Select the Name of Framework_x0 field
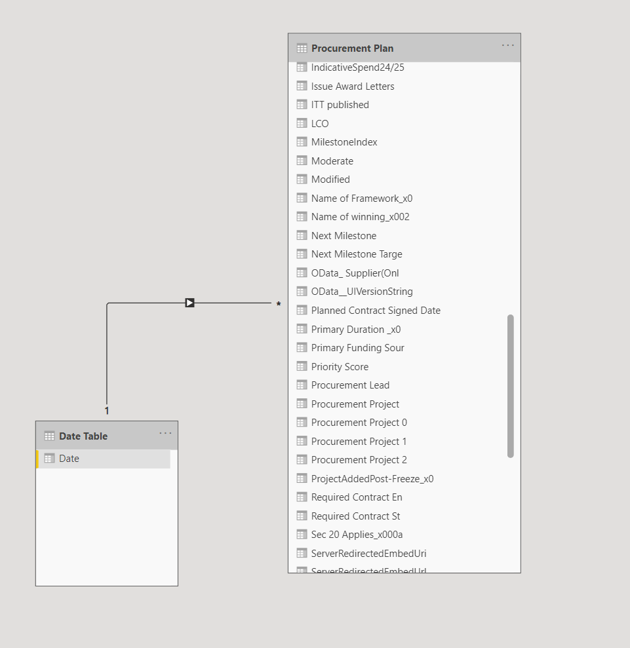Image resolution: width=630 pixels, height=648 pixels. [362, 199]
